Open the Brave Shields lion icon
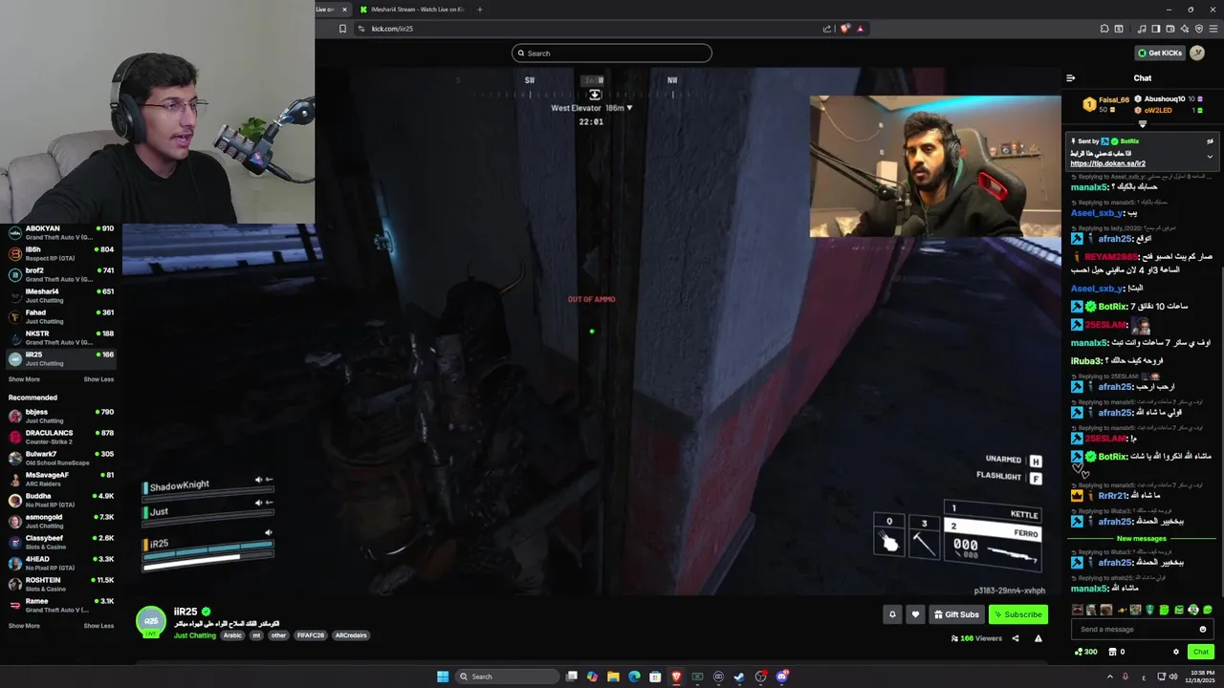1224x688 pixels. [x=844, y=29]
